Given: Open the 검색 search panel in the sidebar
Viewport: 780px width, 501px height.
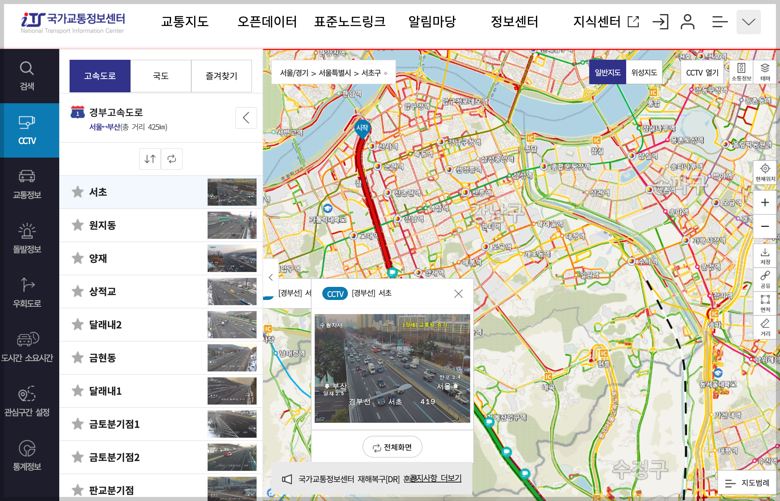Looking at the screenshot, I should click(27, 76).
